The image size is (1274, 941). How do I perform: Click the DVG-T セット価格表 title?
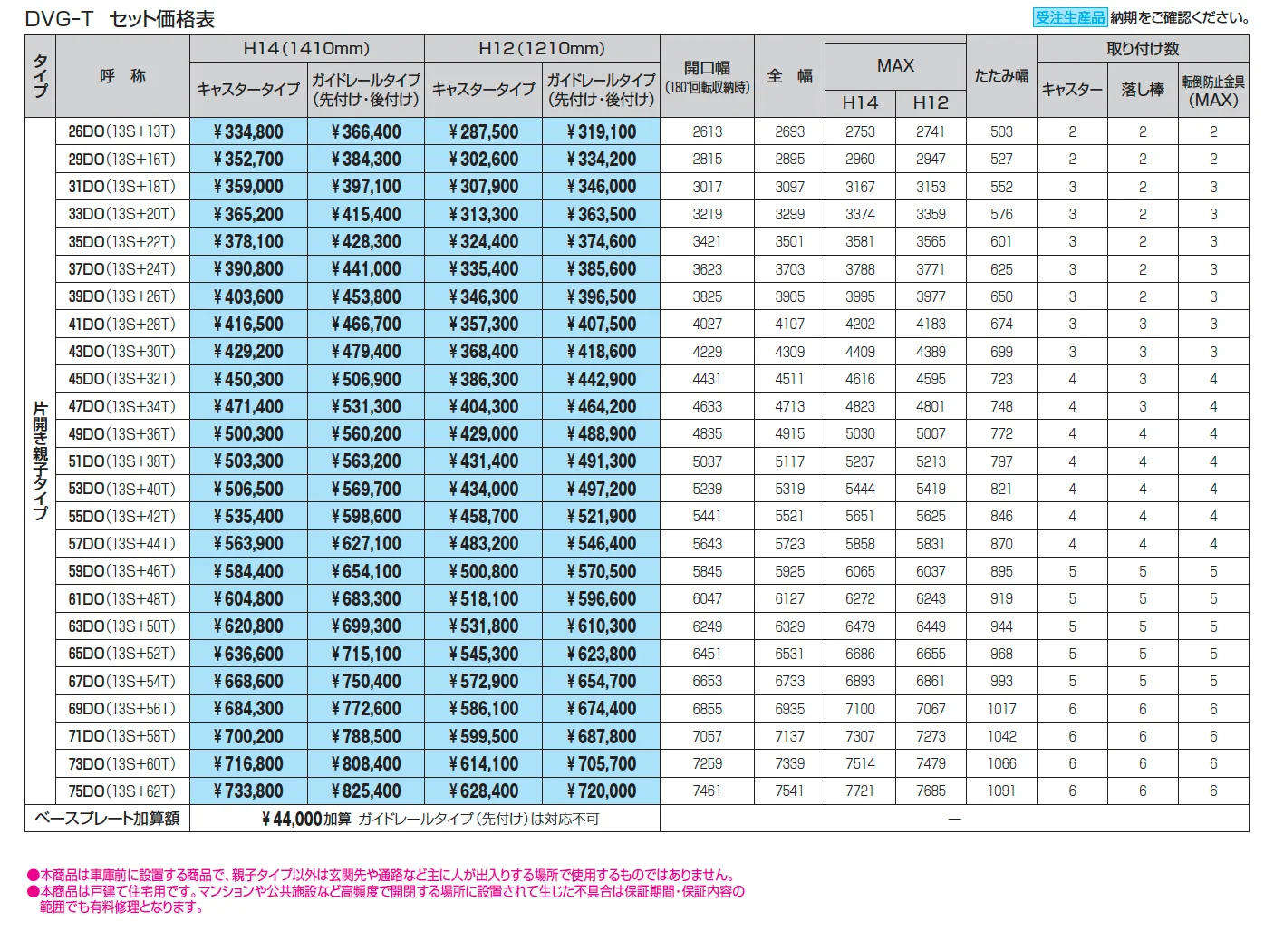120,18
